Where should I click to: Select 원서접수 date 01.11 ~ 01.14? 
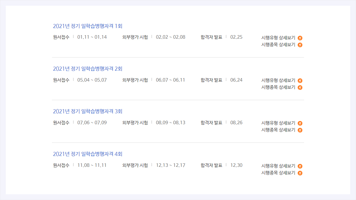pyautogui.click(x=92, y=37)
